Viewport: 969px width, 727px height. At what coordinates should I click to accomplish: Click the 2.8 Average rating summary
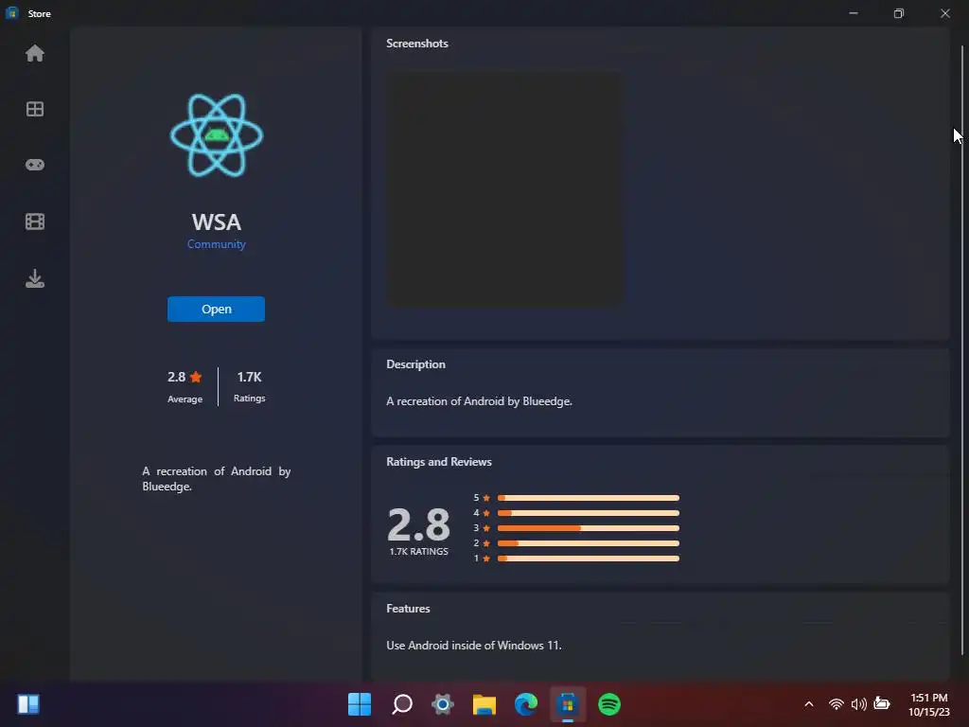(x=185, y=386)
